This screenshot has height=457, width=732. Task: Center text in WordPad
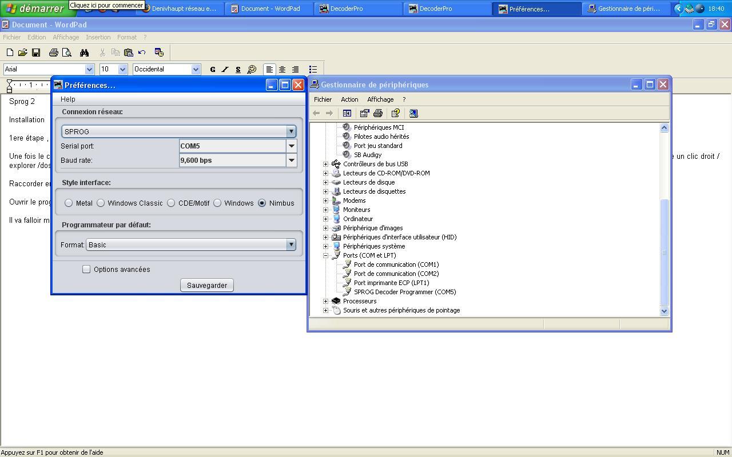click(x=282, y=69)
